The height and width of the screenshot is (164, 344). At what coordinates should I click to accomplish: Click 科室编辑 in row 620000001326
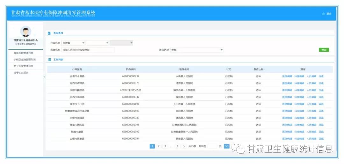click(299, 83)
